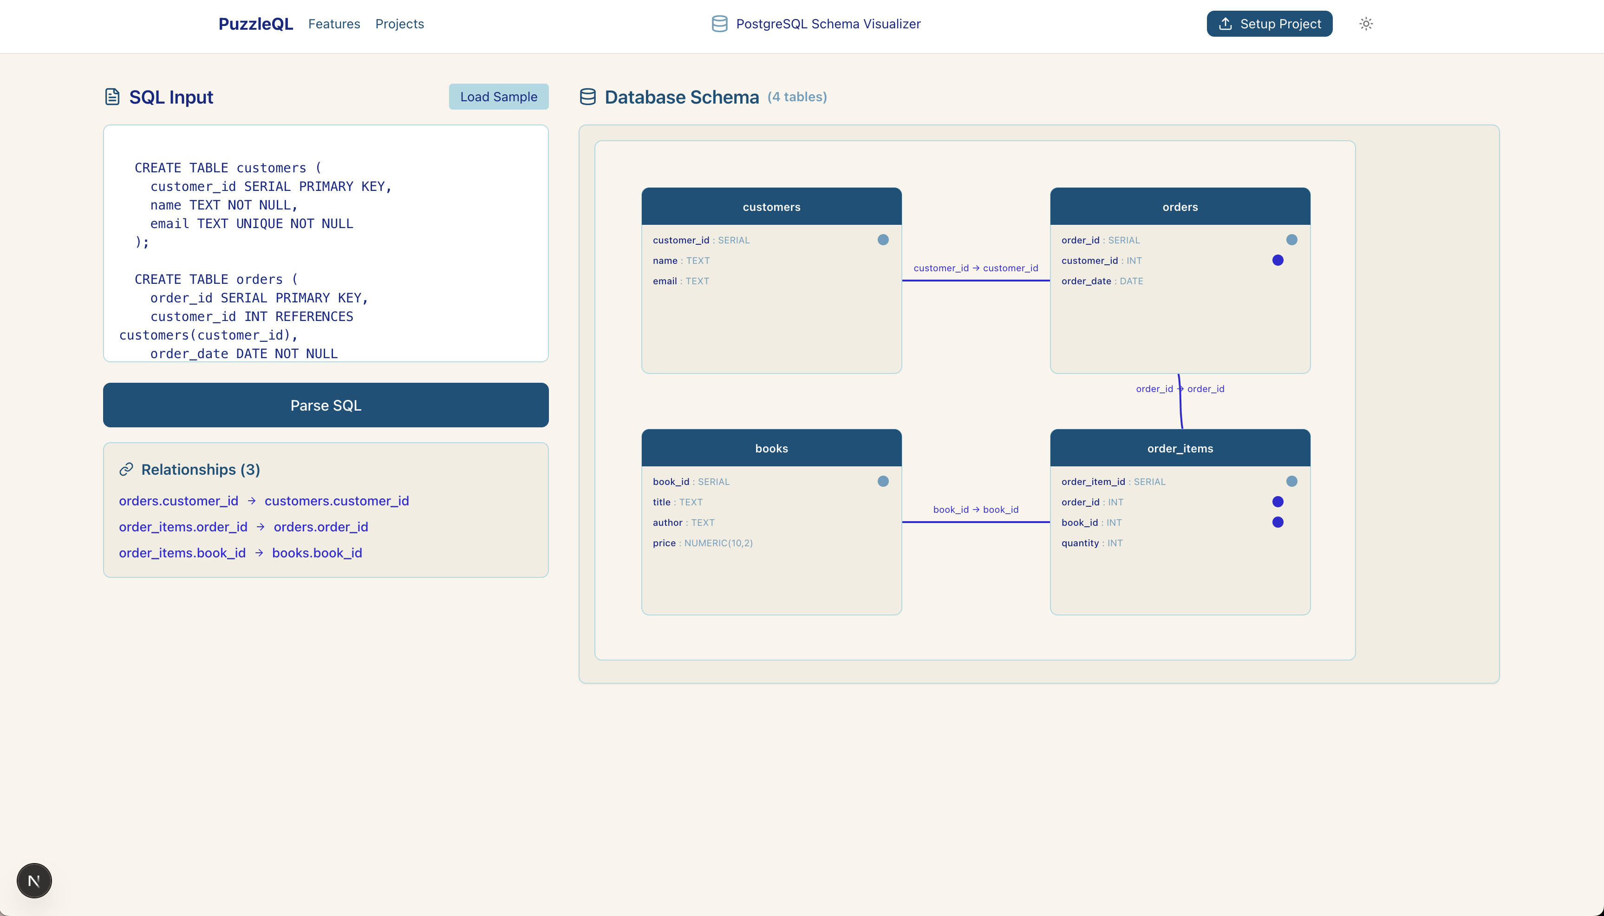Click the SQL Input document icon
Viewport: 1604px width, 916px height.
[112, 97]
